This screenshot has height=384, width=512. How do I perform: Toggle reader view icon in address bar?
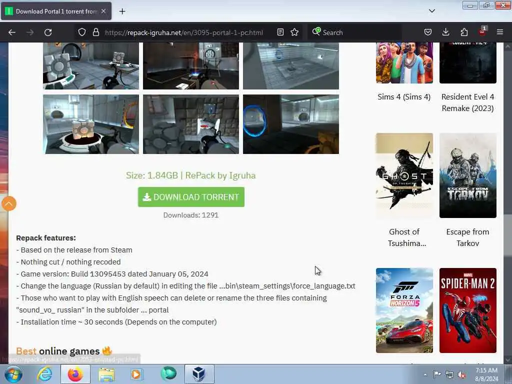point(280,32)
